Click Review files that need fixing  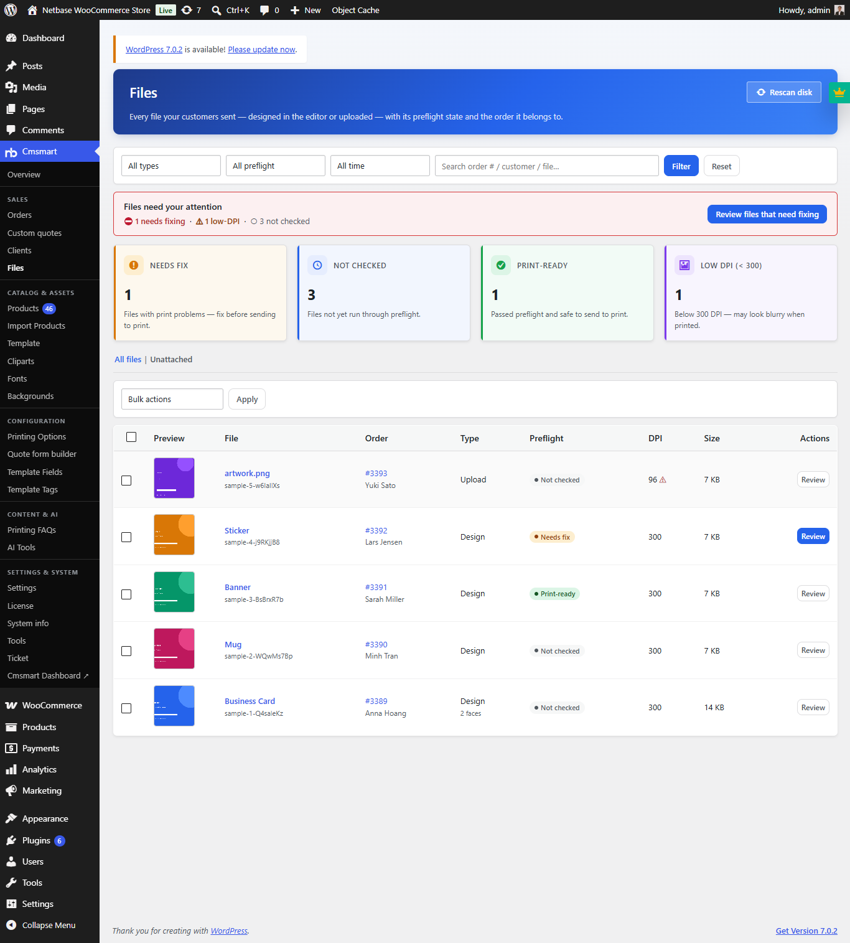coord(767,214)
